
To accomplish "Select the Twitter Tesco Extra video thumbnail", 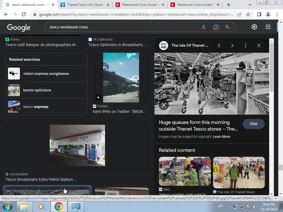I will click(121, 78).
